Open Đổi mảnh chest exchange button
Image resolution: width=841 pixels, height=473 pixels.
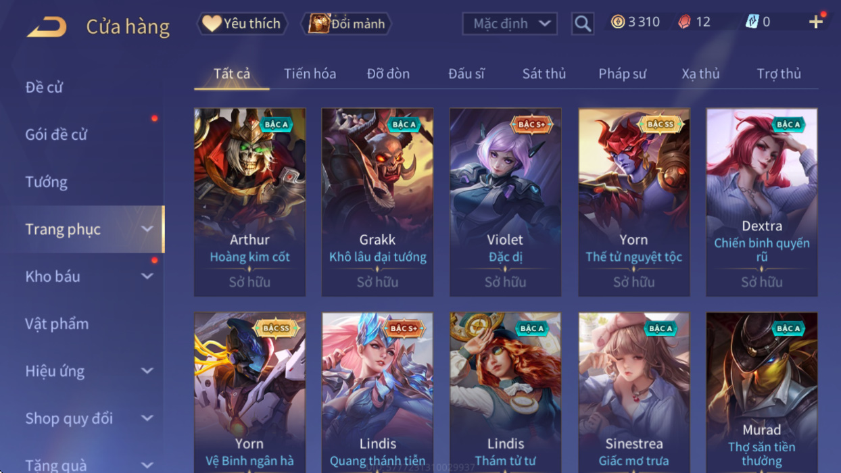(346, 24)
